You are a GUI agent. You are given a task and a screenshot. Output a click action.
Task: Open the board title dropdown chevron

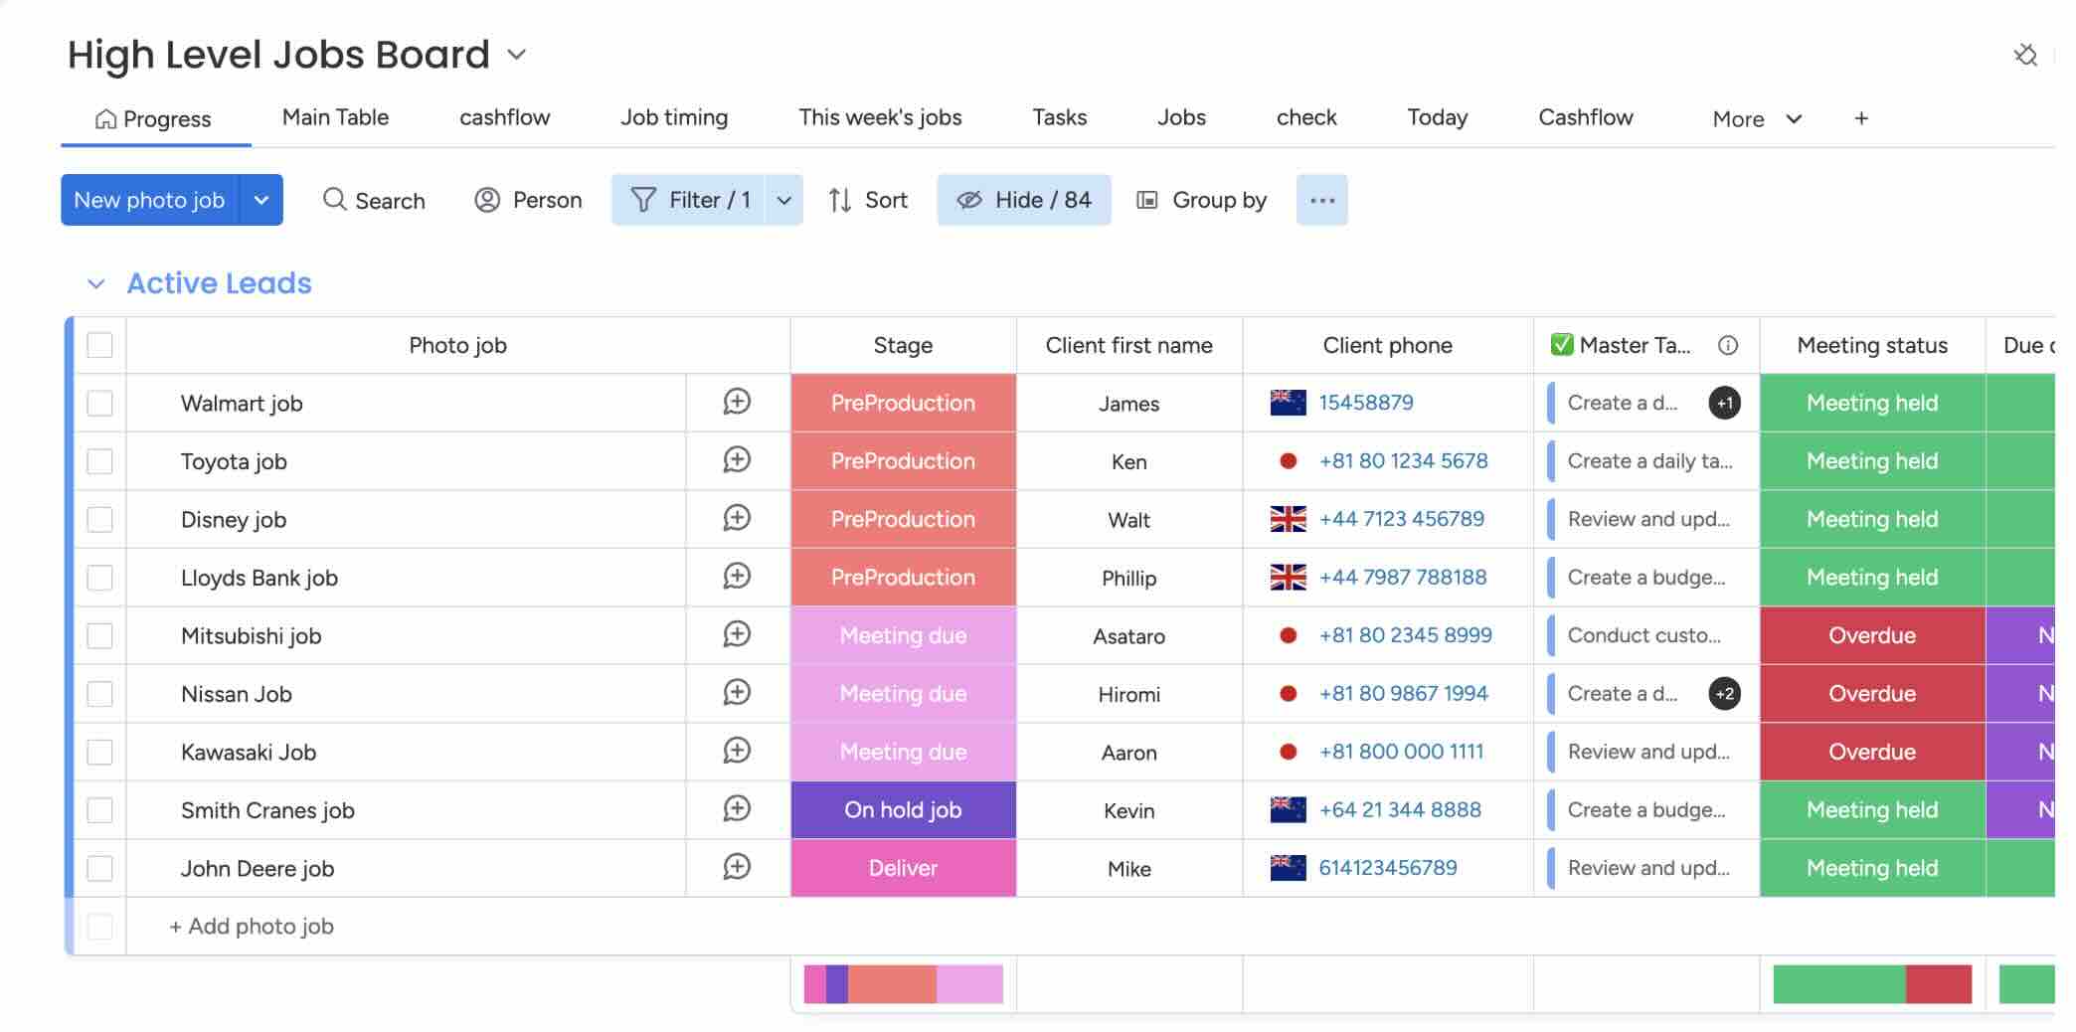[516, 55]
